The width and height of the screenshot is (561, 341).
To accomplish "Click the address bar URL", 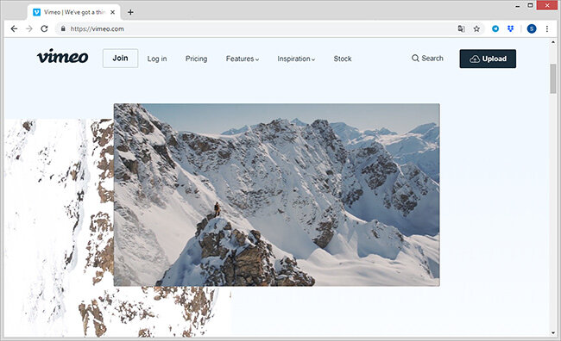I will tap(97, 29).
